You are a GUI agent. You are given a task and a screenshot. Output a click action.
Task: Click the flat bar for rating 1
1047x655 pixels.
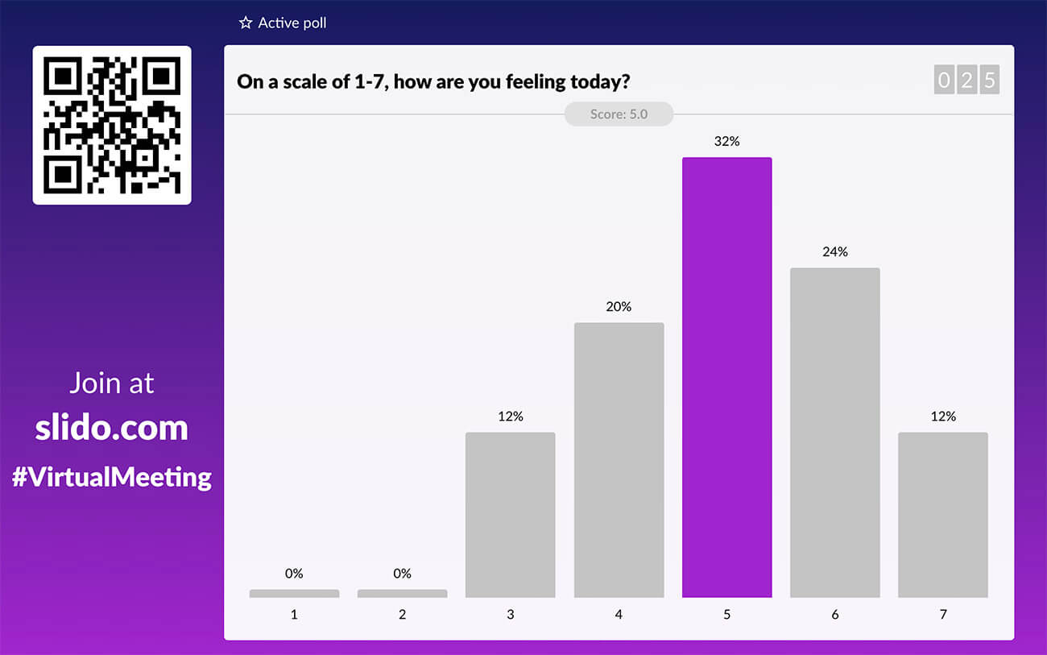(x=294, y=594)
